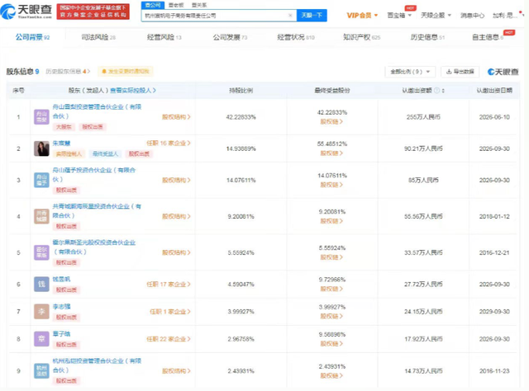Open 股权结构 for row 4 shareholder
The width and height of the screenshot is (529, 391).
pos(176,216)
